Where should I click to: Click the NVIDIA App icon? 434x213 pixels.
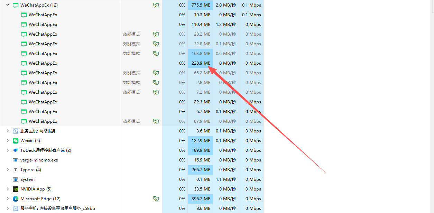coord(16,189)
